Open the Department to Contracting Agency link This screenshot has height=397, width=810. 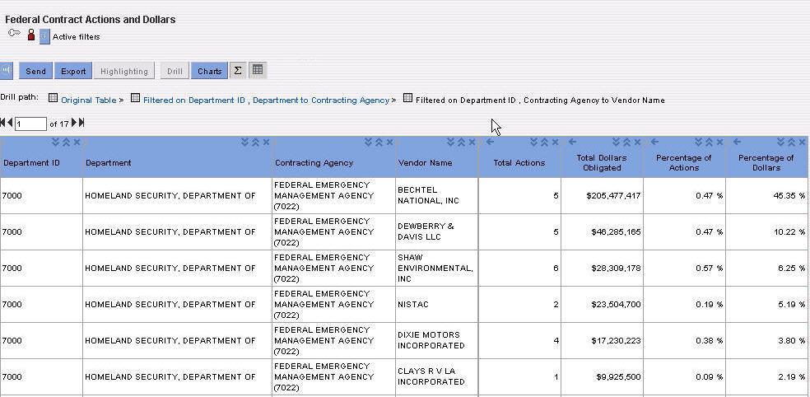pos(321,100)
